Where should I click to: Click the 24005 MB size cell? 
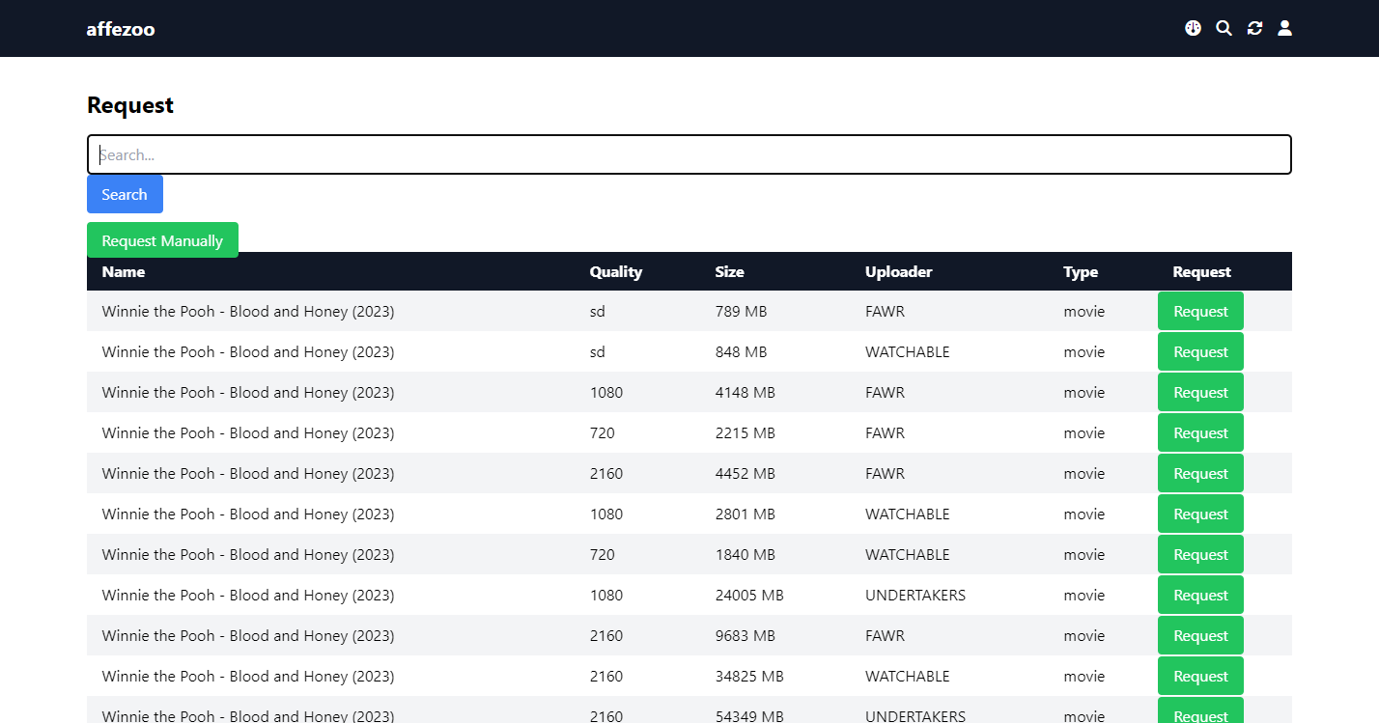click(x=749, y=595)
